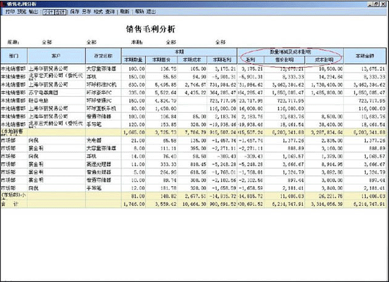The width and height of the screenshot is (389, 282).
Task: Click the 成本影响 column header
Action: (x=324, y=60)
